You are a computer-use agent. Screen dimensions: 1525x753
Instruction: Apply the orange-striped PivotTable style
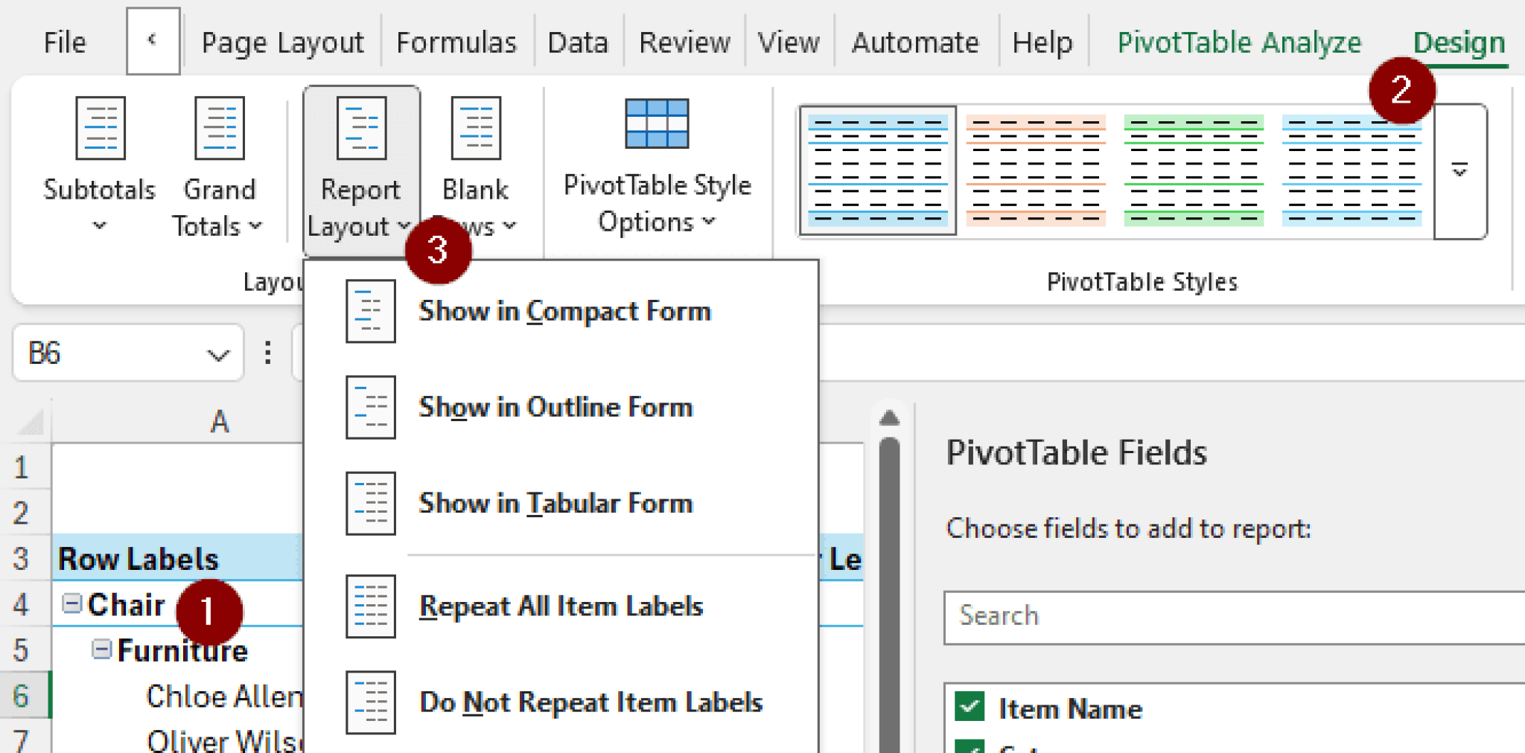click(1035, 171)
